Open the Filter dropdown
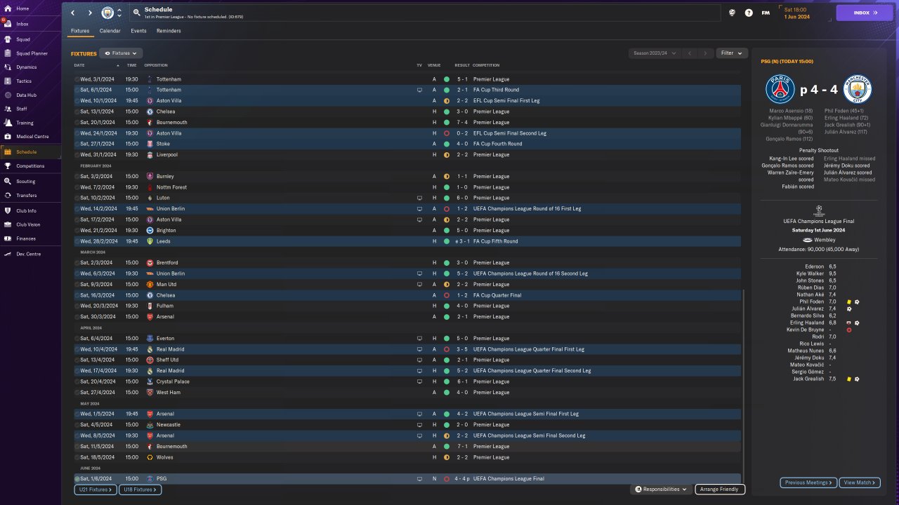 point(730,53)
